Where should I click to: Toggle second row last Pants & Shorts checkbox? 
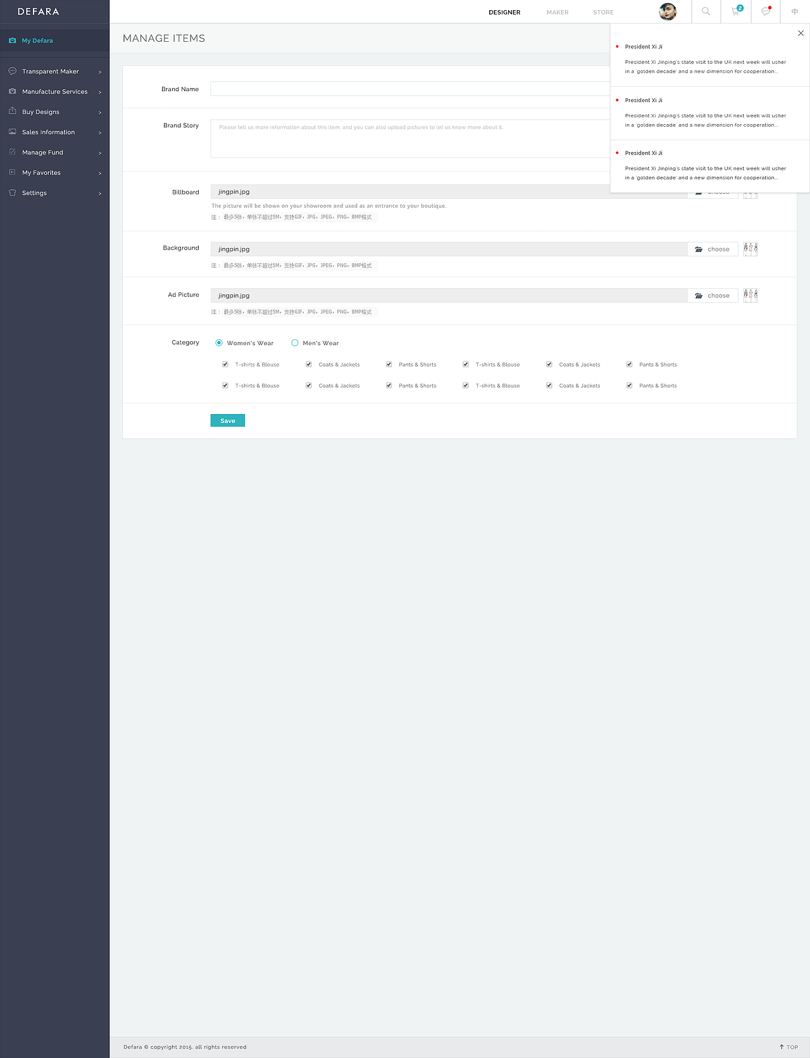[630, 385]
